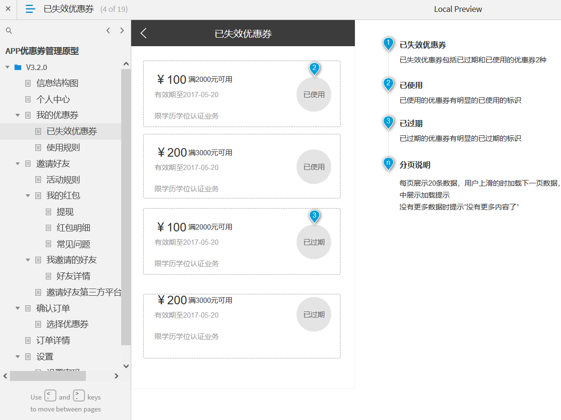Image resolution: width=561 pixels, height=420 pixels.
Task: Click the page icon next to 邀请好友第三方平台
Action: coord(38,292)
